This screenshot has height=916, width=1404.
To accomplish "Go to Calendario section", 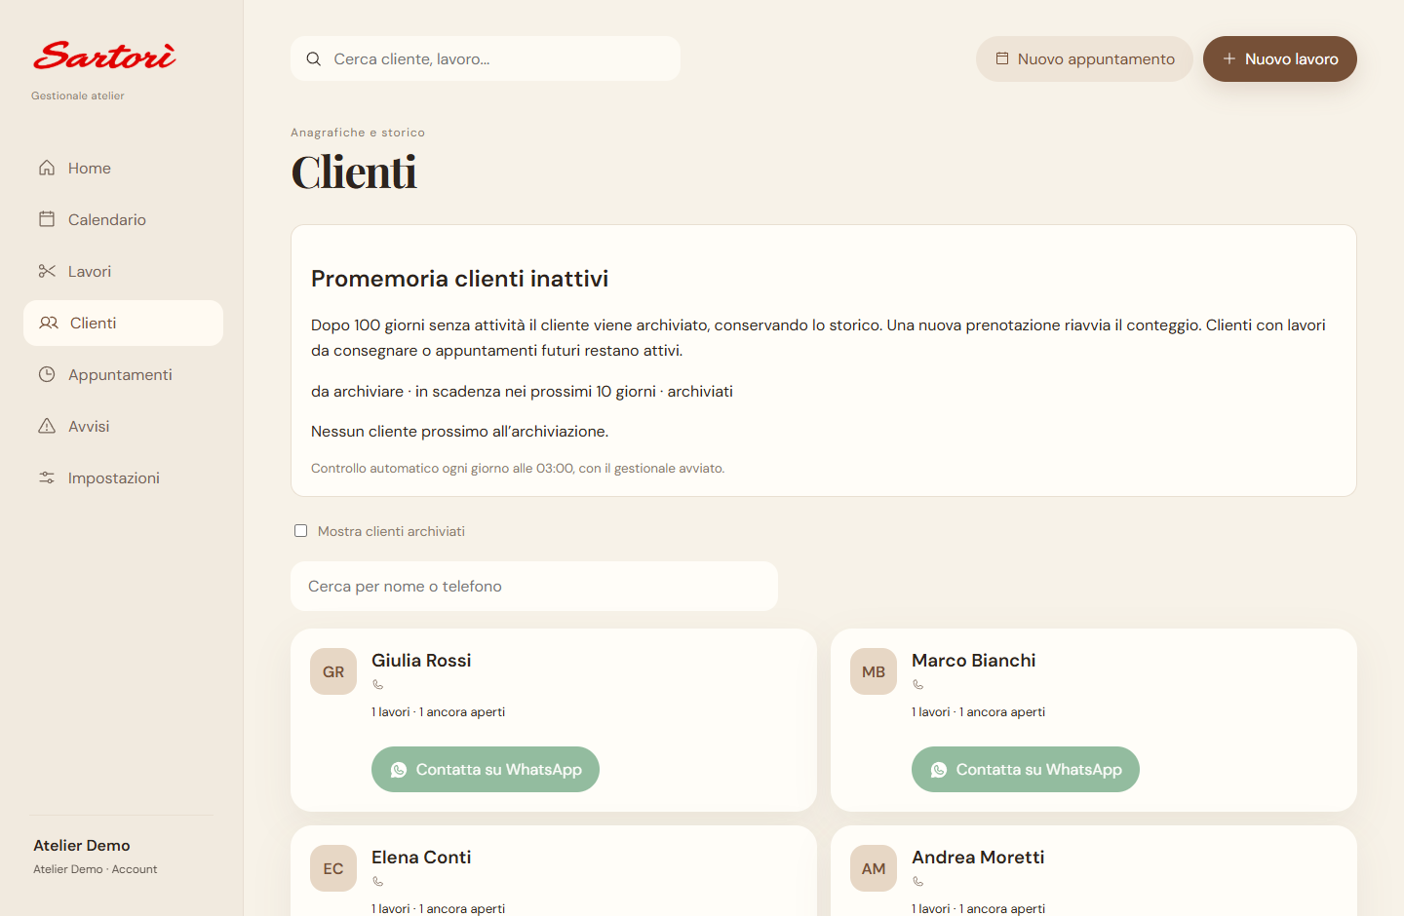I will pyautogui.click(x=123, y=219).
